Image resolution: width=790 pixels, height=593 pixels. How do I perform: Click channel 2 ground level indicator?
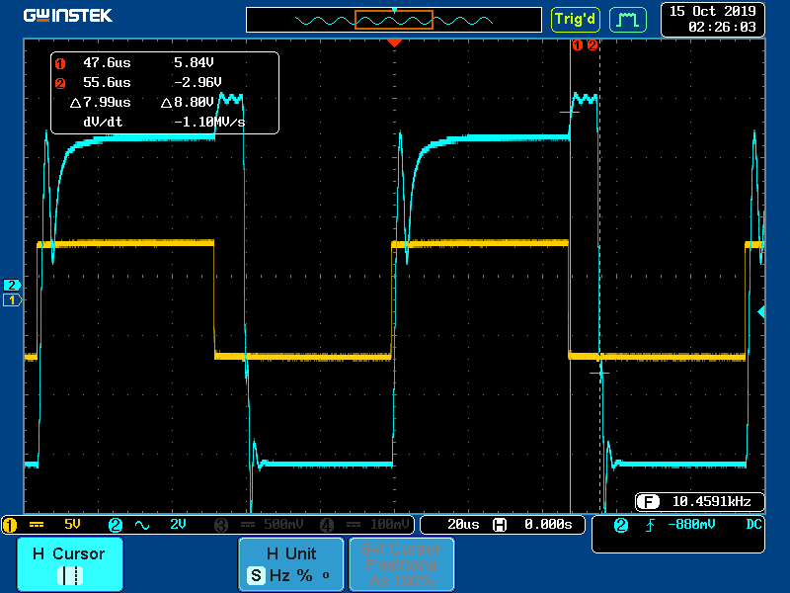tap(12, 285)
